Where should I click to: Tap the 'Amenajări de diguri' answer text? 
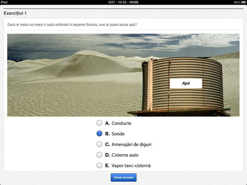point(131,144)
